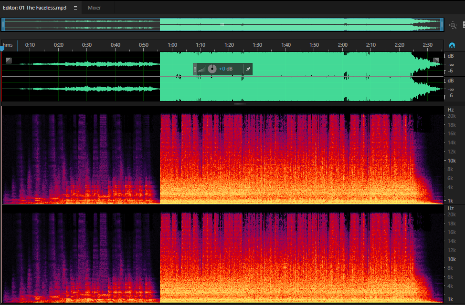This screenshot has height=305, width=465.
Task: Click the upper spectrogram 20k frequency label
Action: [452, 116]
